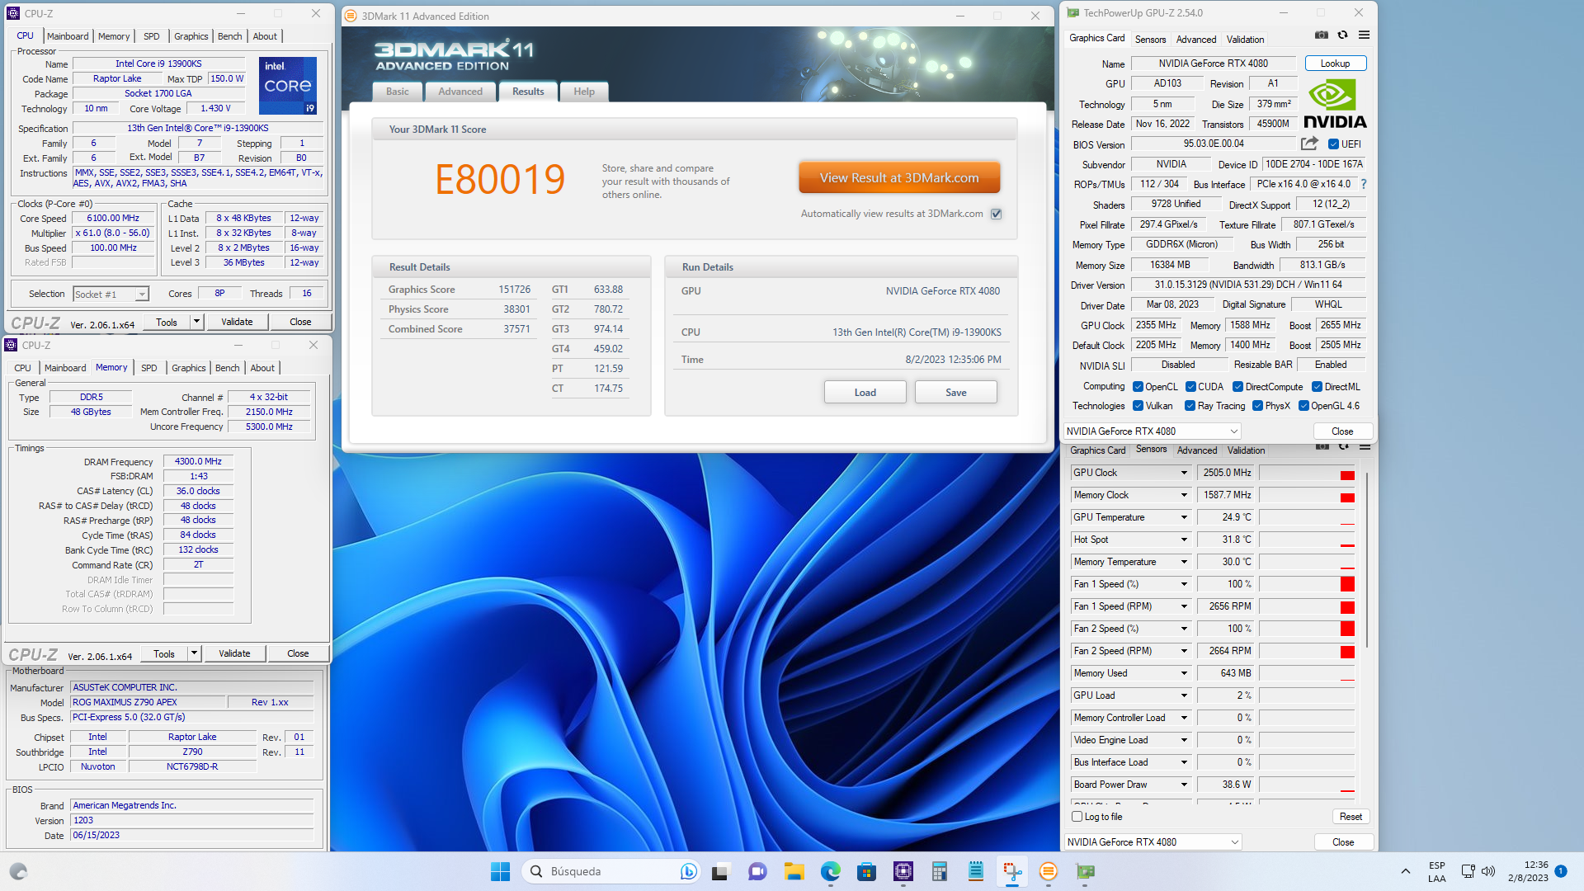The width and height of the screenshot is (1584, 891).
Task: Open the GPU selector dropdown in the Graphics Card window
Action: click(1152, 431)
